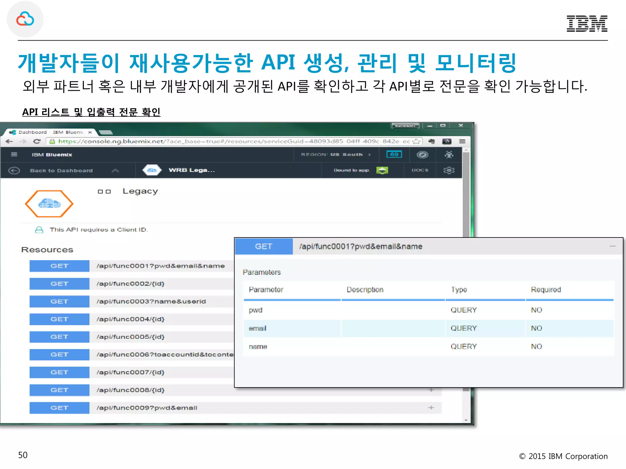Click the WRB Lega... service hexagon icon
The image size is (626, 469).
tap(152, 170)
